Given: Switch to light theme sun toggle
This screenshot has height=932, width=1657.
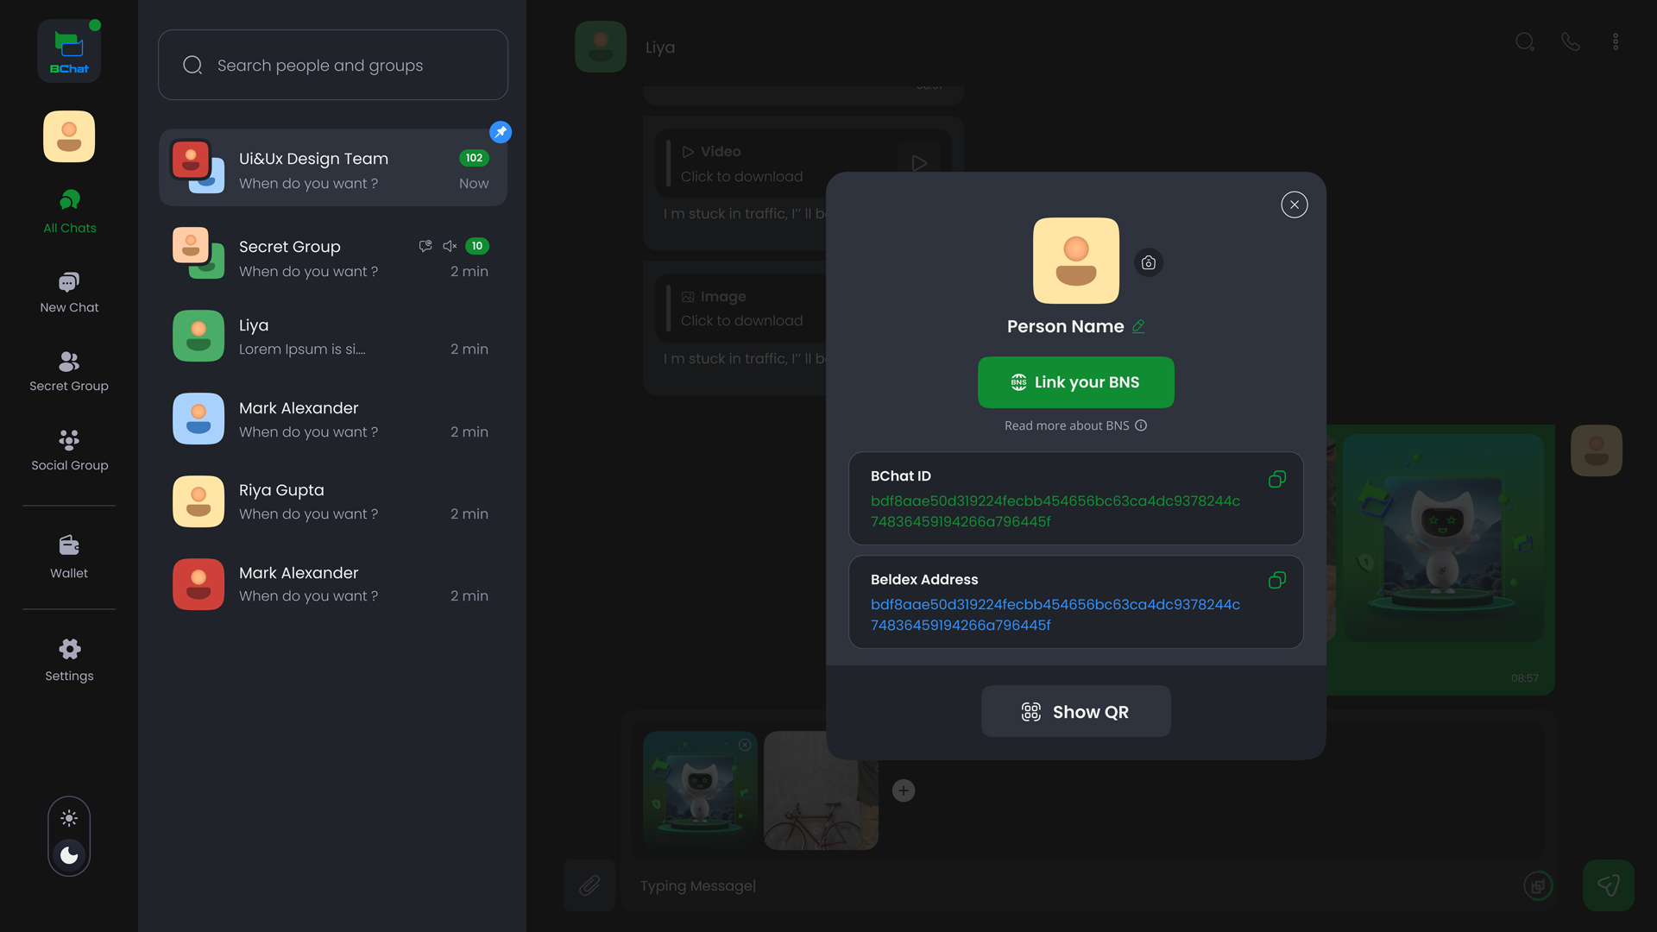Looking at the screenshot, I should (69, 818).
